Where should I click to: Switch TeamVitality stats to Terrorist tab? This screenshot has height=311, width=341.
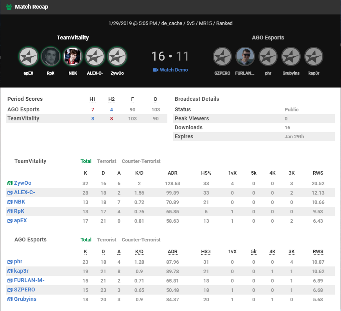coord(106,161)
